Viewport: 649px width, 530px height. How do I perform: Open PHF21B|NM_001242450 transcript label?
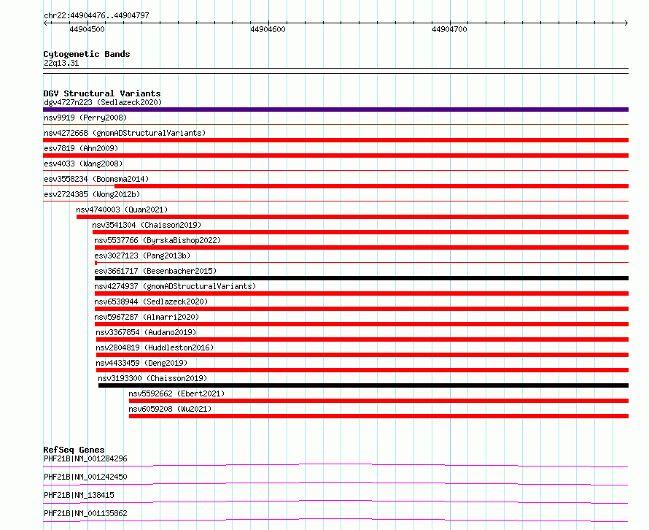pyautogui.click(x=85, y=477)
